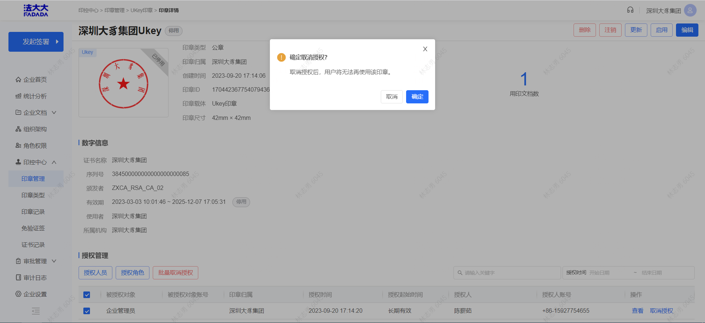705x323 pixels.
Task: Click UKey印章 breadcrumb link
Action: point(141,10)
